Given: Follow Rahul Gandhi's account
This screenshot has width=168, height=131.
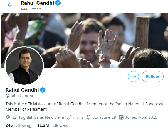Looking at the screenshot, I should tap(152, 77).
